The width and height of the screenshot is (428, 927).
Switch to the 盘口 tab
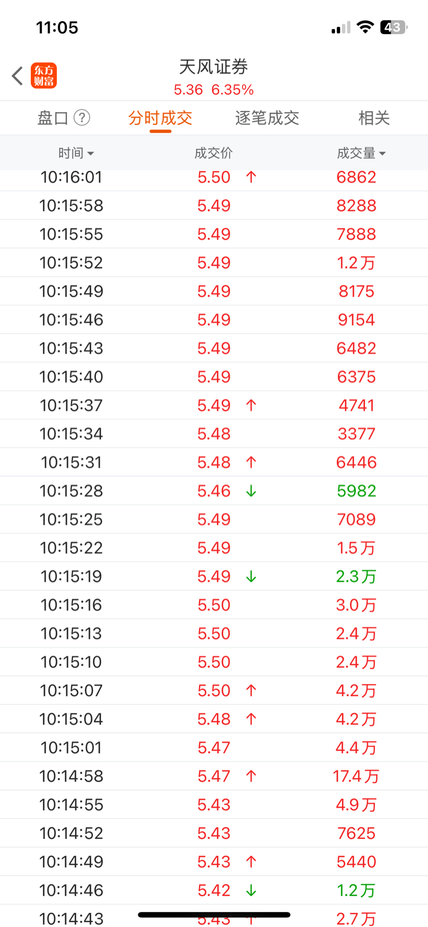click(x=53, y=118)
